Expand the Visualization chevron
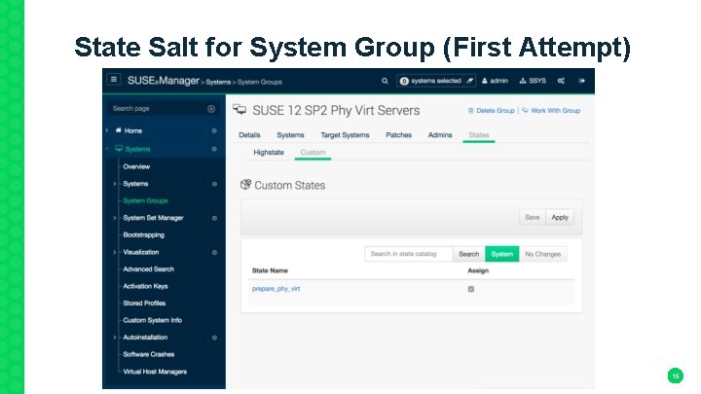The image size is (701, 394). (115, 252)
